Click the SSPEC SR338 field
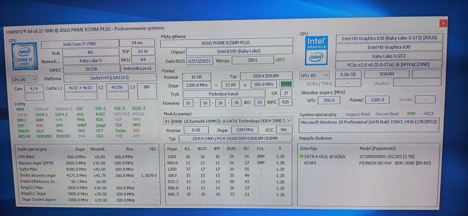The image size is (468, 216). [91, 69]
